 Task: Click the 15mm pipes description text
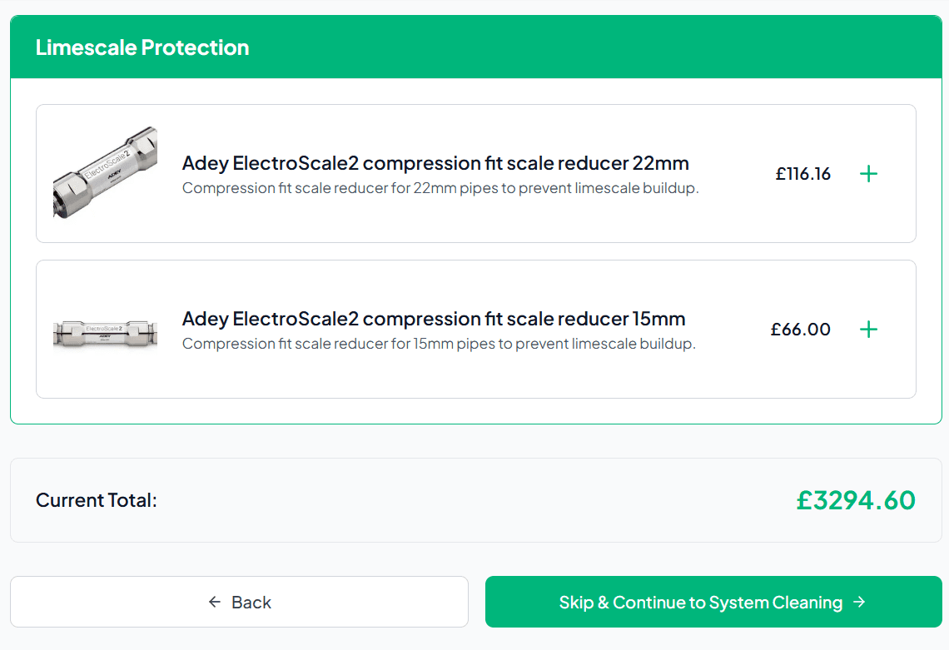[439, 344]
